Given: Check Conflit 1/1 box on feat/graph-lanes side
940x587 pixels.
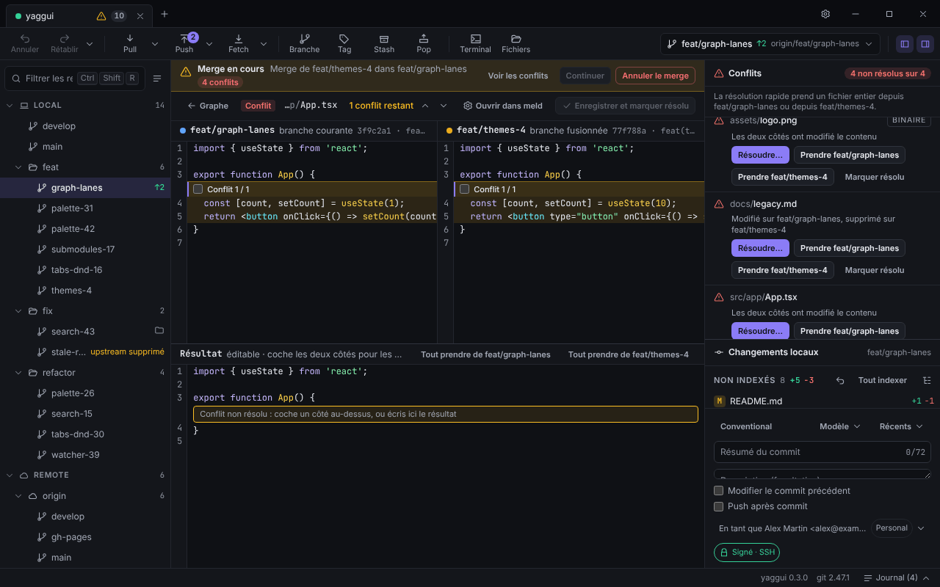Looking at the screenshot, I should click(198, 189).
